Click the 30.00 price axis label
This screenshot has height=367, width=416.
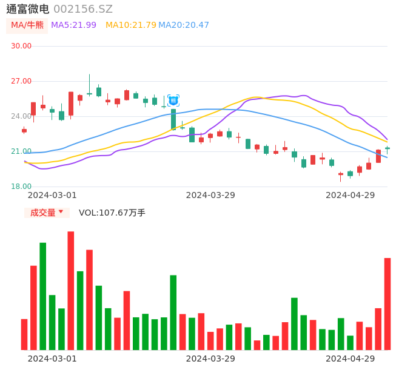coord(21,46)
